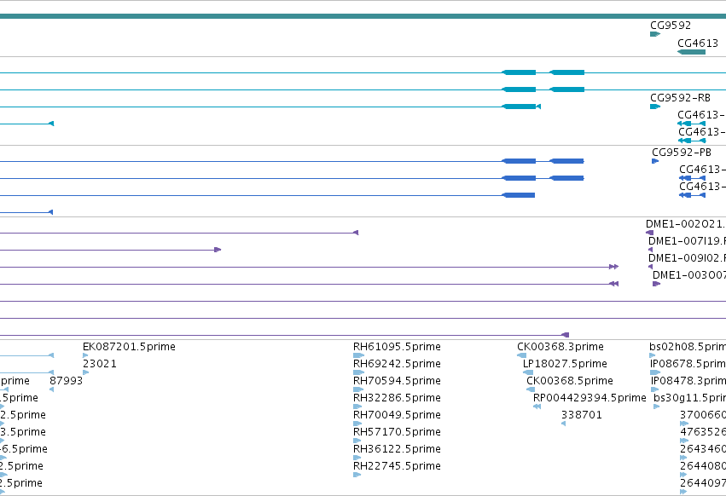726x496 pixels.
Task: Select the feature number beginning 2643460
Action: pos(703,449)
